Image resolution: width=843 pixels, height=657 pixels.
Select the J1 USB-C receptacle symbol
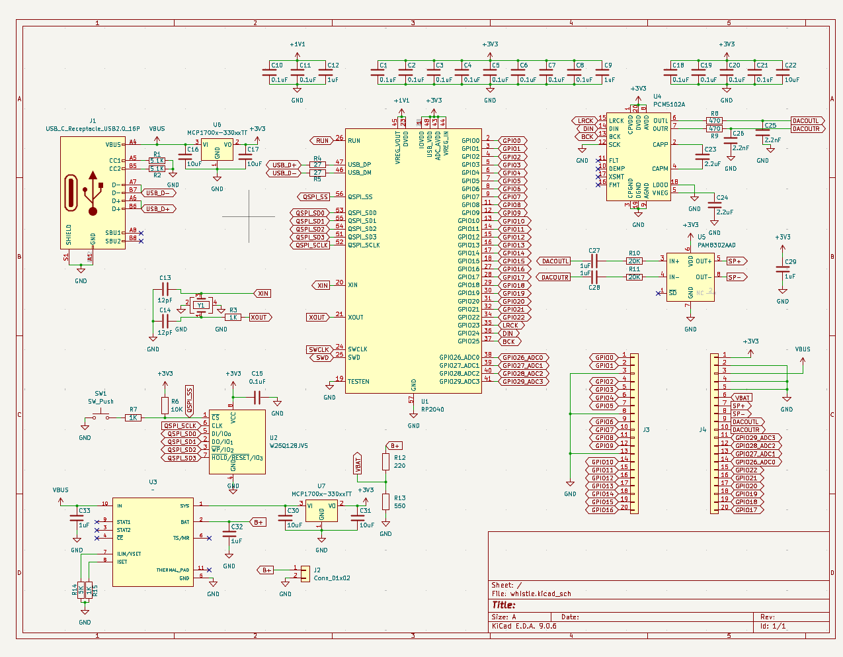pos(93,193)
